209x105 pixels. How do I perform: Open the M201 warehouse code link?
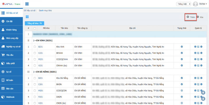point(41,91)
